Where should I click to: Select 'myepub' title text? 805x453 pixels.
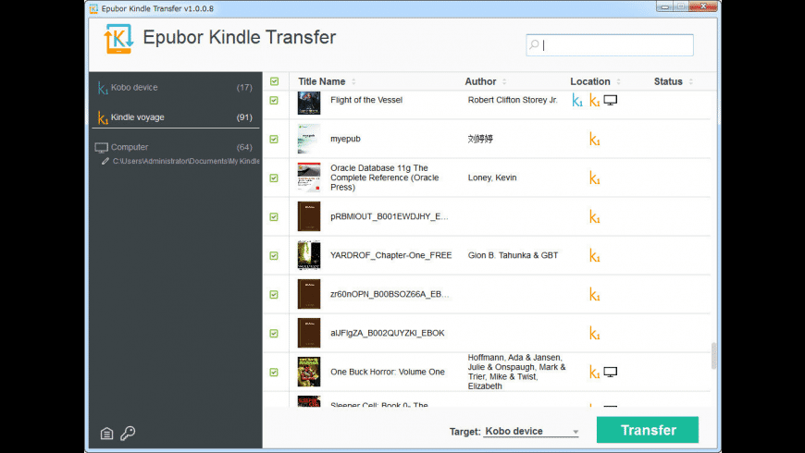click(x=345, y=139)
